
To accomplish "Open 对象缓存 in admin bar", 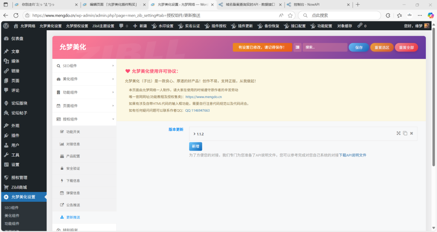I will pos(345,26).
